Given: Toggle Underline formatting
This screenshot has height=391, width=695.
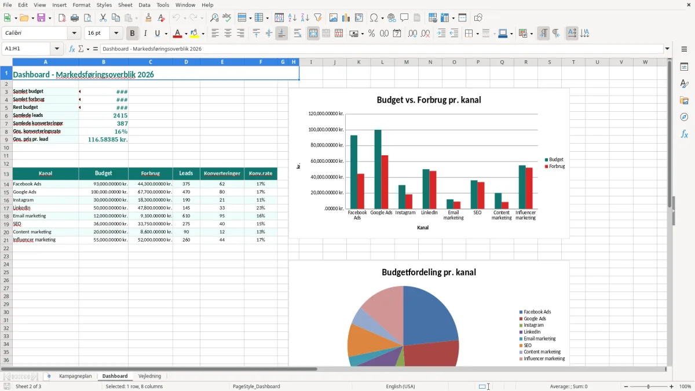Looking at the screenshot, I should tap(157, 34).
